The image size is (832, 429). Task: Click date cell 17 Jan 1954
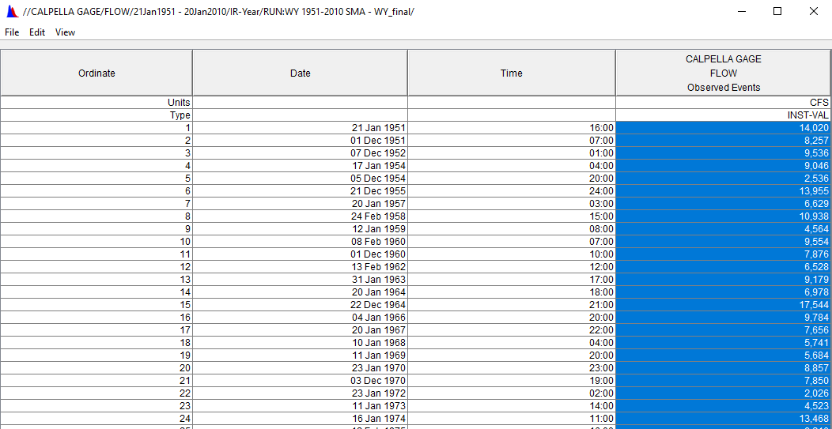(x=301, y=165)
